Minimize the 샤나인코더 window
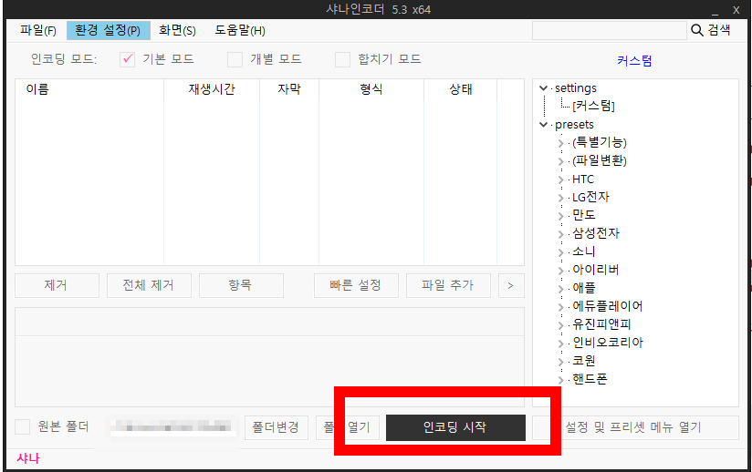Viewport: 752px width, 472px height. (x=715, y=10)
